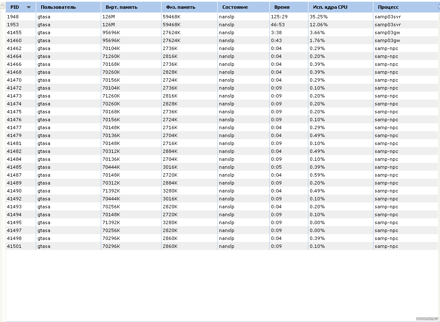Select PID 41482 cell
Viewport: 440px width, 322px height.
pyautogui.click(x=14, y=151)
